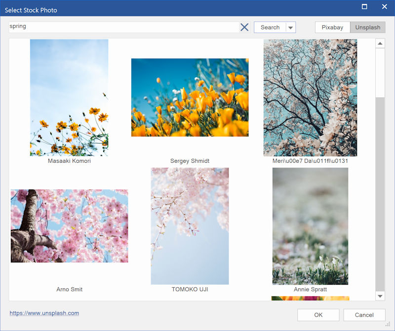Choose the TOMOKO UJI blossom photo
This screenshot has width=395, height=331.
pos(190,225)
